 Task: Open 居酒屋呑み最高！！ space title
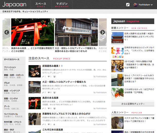point(52,66)
